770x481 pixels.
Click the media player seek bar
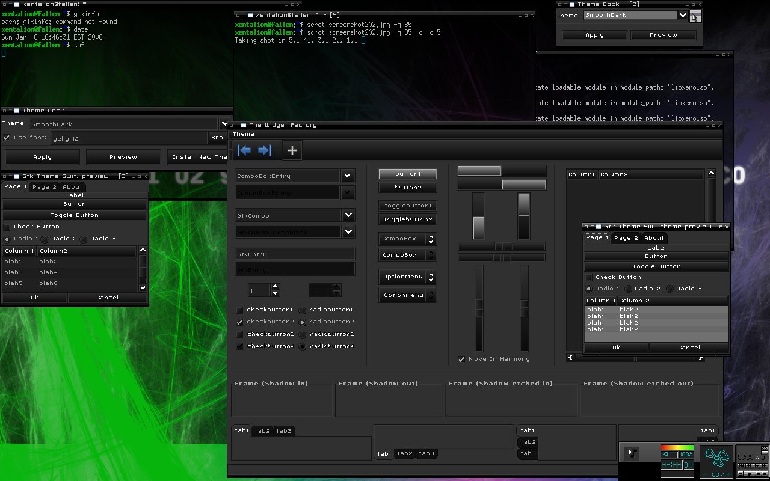tap(753, 470)
